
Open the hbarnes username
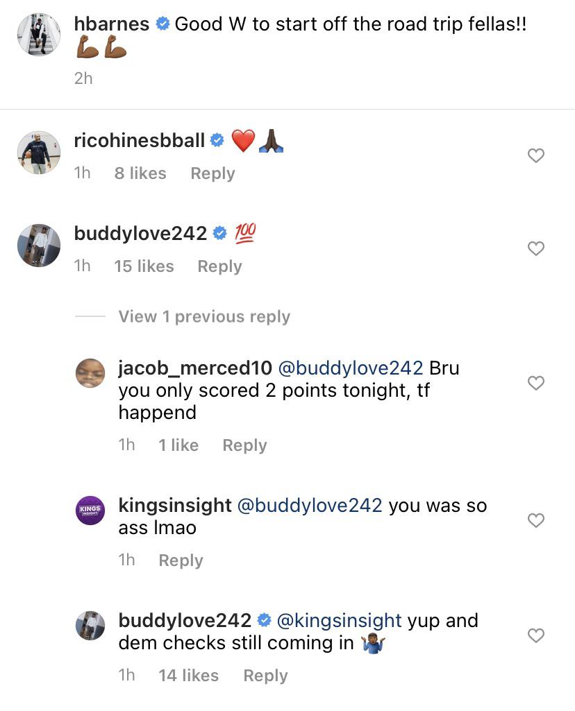point(111,24)
